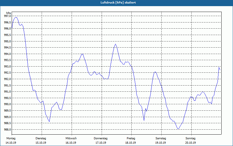Image resolution: width=233 pixels, height=146 pixels.
Task: Select the 991,0 axis value
Action: point(8,92)
